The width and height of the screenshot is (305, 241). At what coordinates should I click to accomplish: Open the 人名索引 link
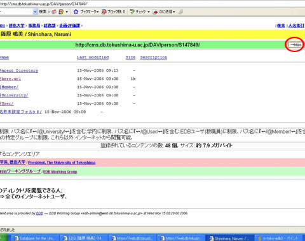point(296,25)
